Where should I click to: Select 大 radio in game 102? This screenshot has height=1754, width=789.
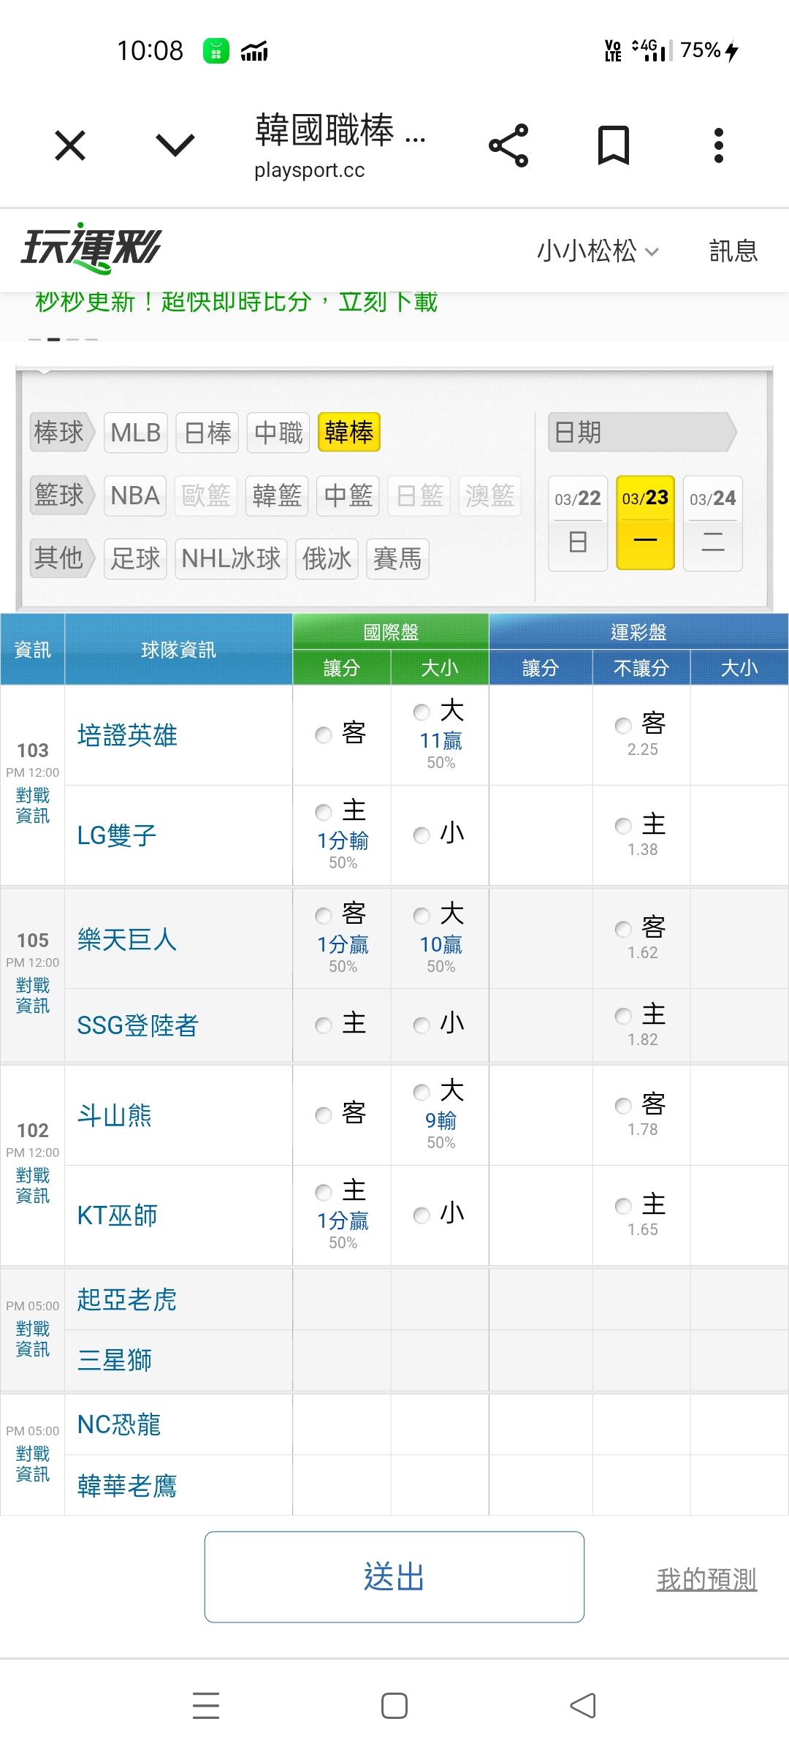(422, 1092)
